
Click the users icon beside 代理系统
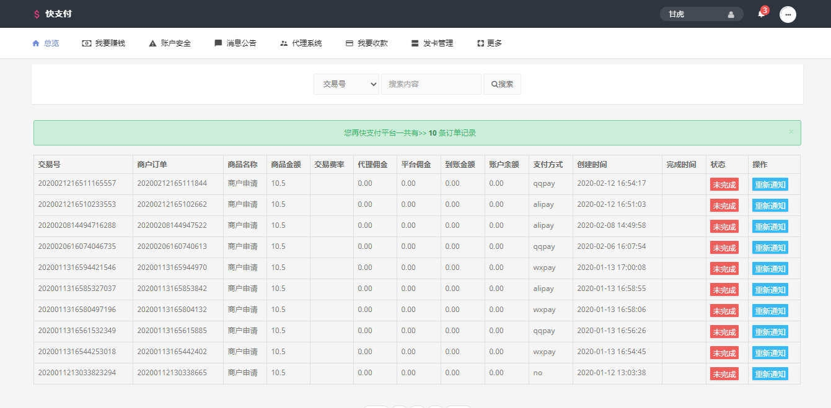pos(284,43)
